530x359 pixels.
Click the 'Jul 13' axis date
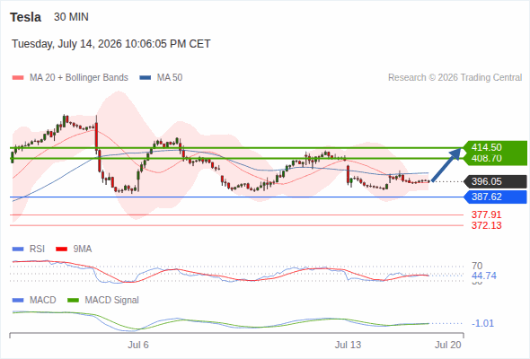coord(348,345)
